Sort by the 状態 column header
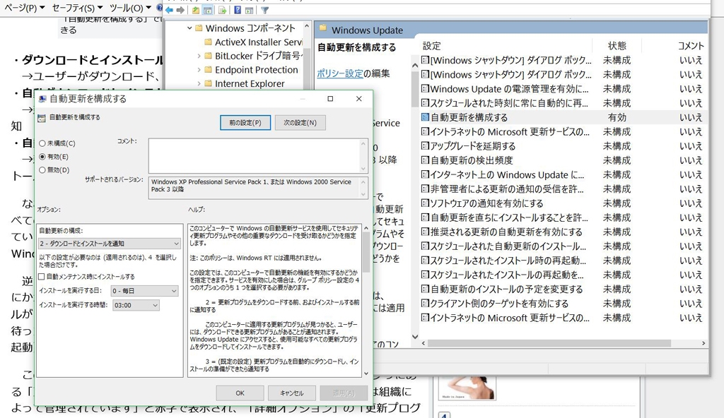This screenshot has height=418, width=724. click(x=617, y=46)
